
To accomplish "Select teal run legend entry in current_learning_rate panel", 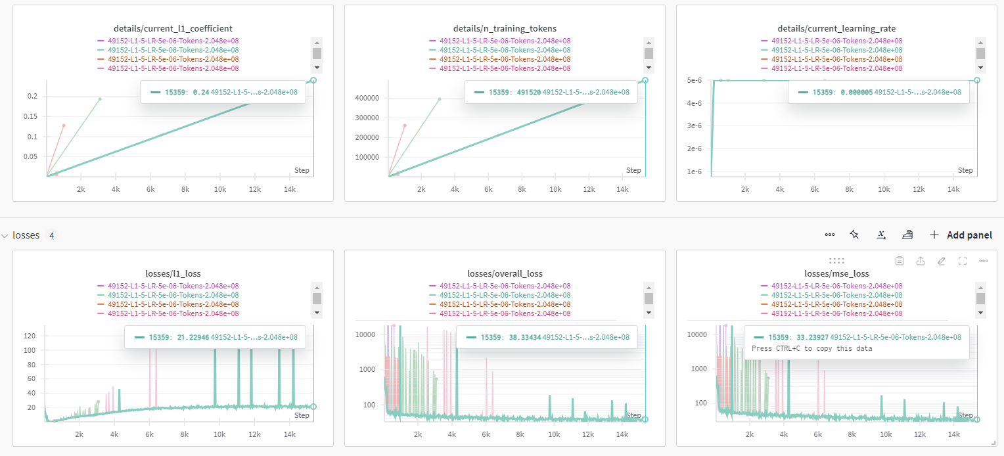I will (832, 50).
